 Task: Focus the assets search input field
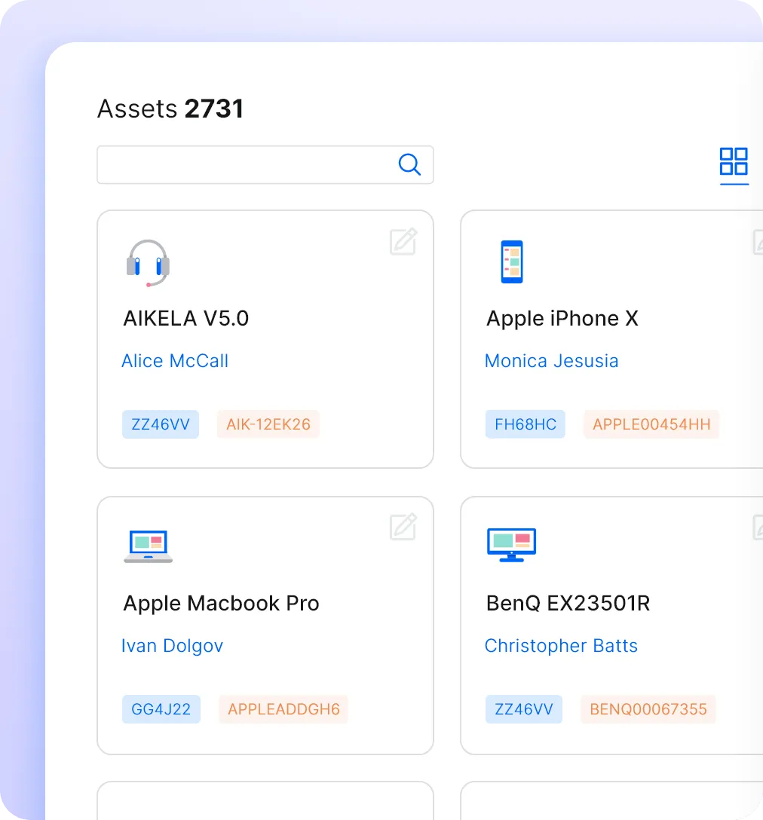coord(249,164)
